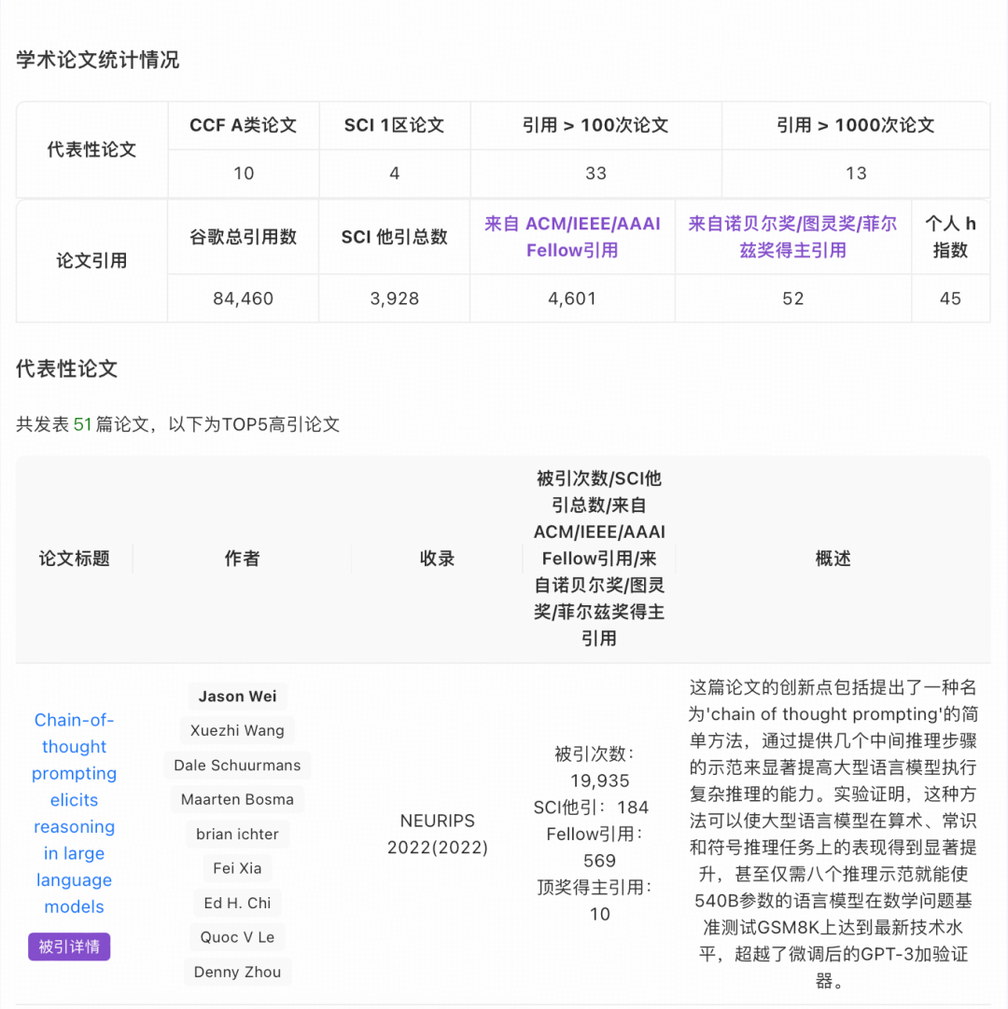Select the Maarten Bosma author tag
1008x1009 pixels.
(237, 799)
